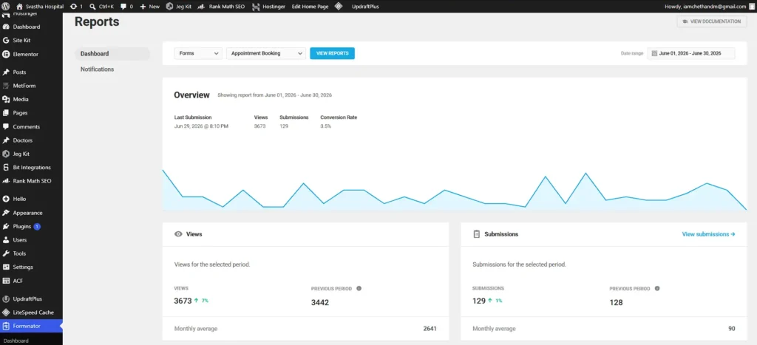
Task: Open Svastha Hospital site home link
Action: point(41,7)
